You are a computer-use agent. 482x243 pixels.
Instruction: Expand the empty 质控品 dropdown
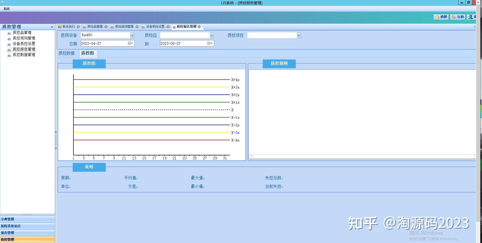[x=212, y=35]
